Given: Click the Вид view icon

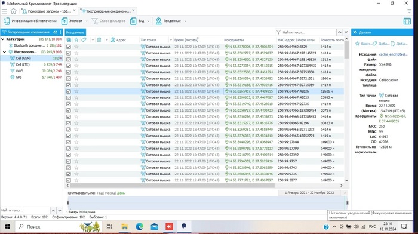Looking at the screenshot, I should (133, 21).
